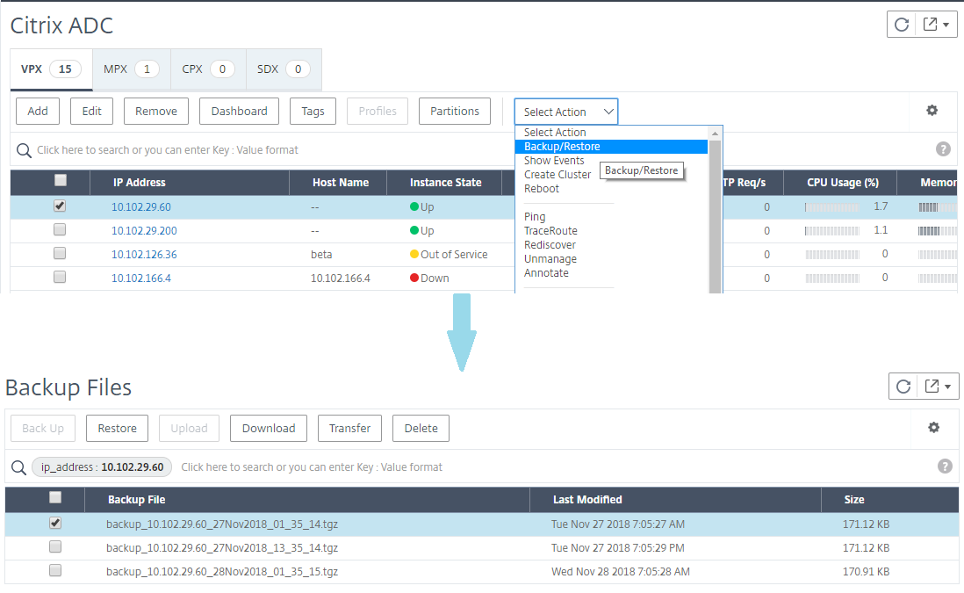Check backup file 27Nov2018_13_35_14 checkbox
964x593 pixels.
coord(55,546)
